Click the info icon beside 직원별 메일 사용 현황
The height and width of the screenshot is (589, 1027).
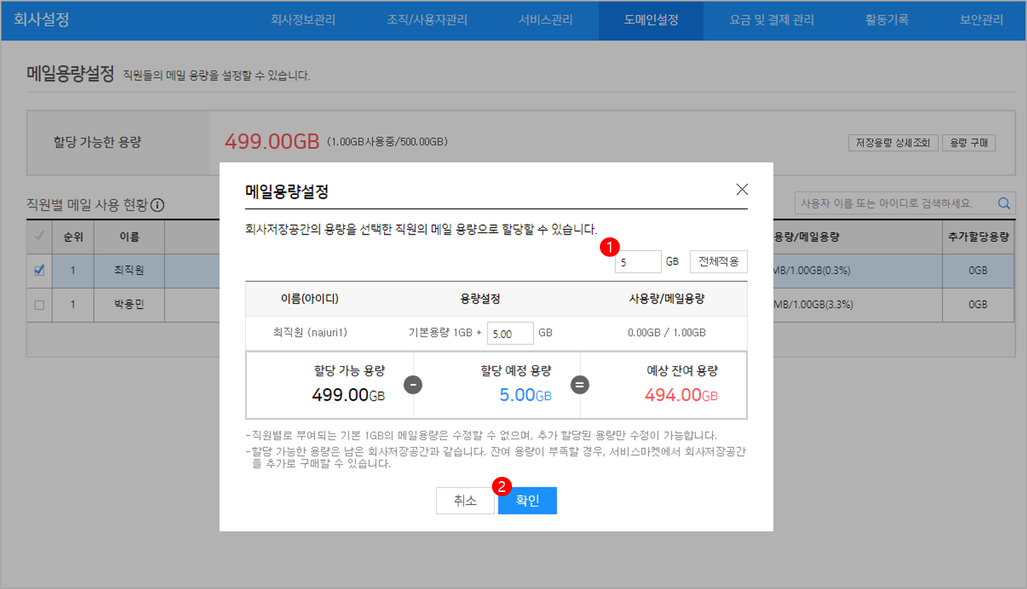tap(158, 205)
